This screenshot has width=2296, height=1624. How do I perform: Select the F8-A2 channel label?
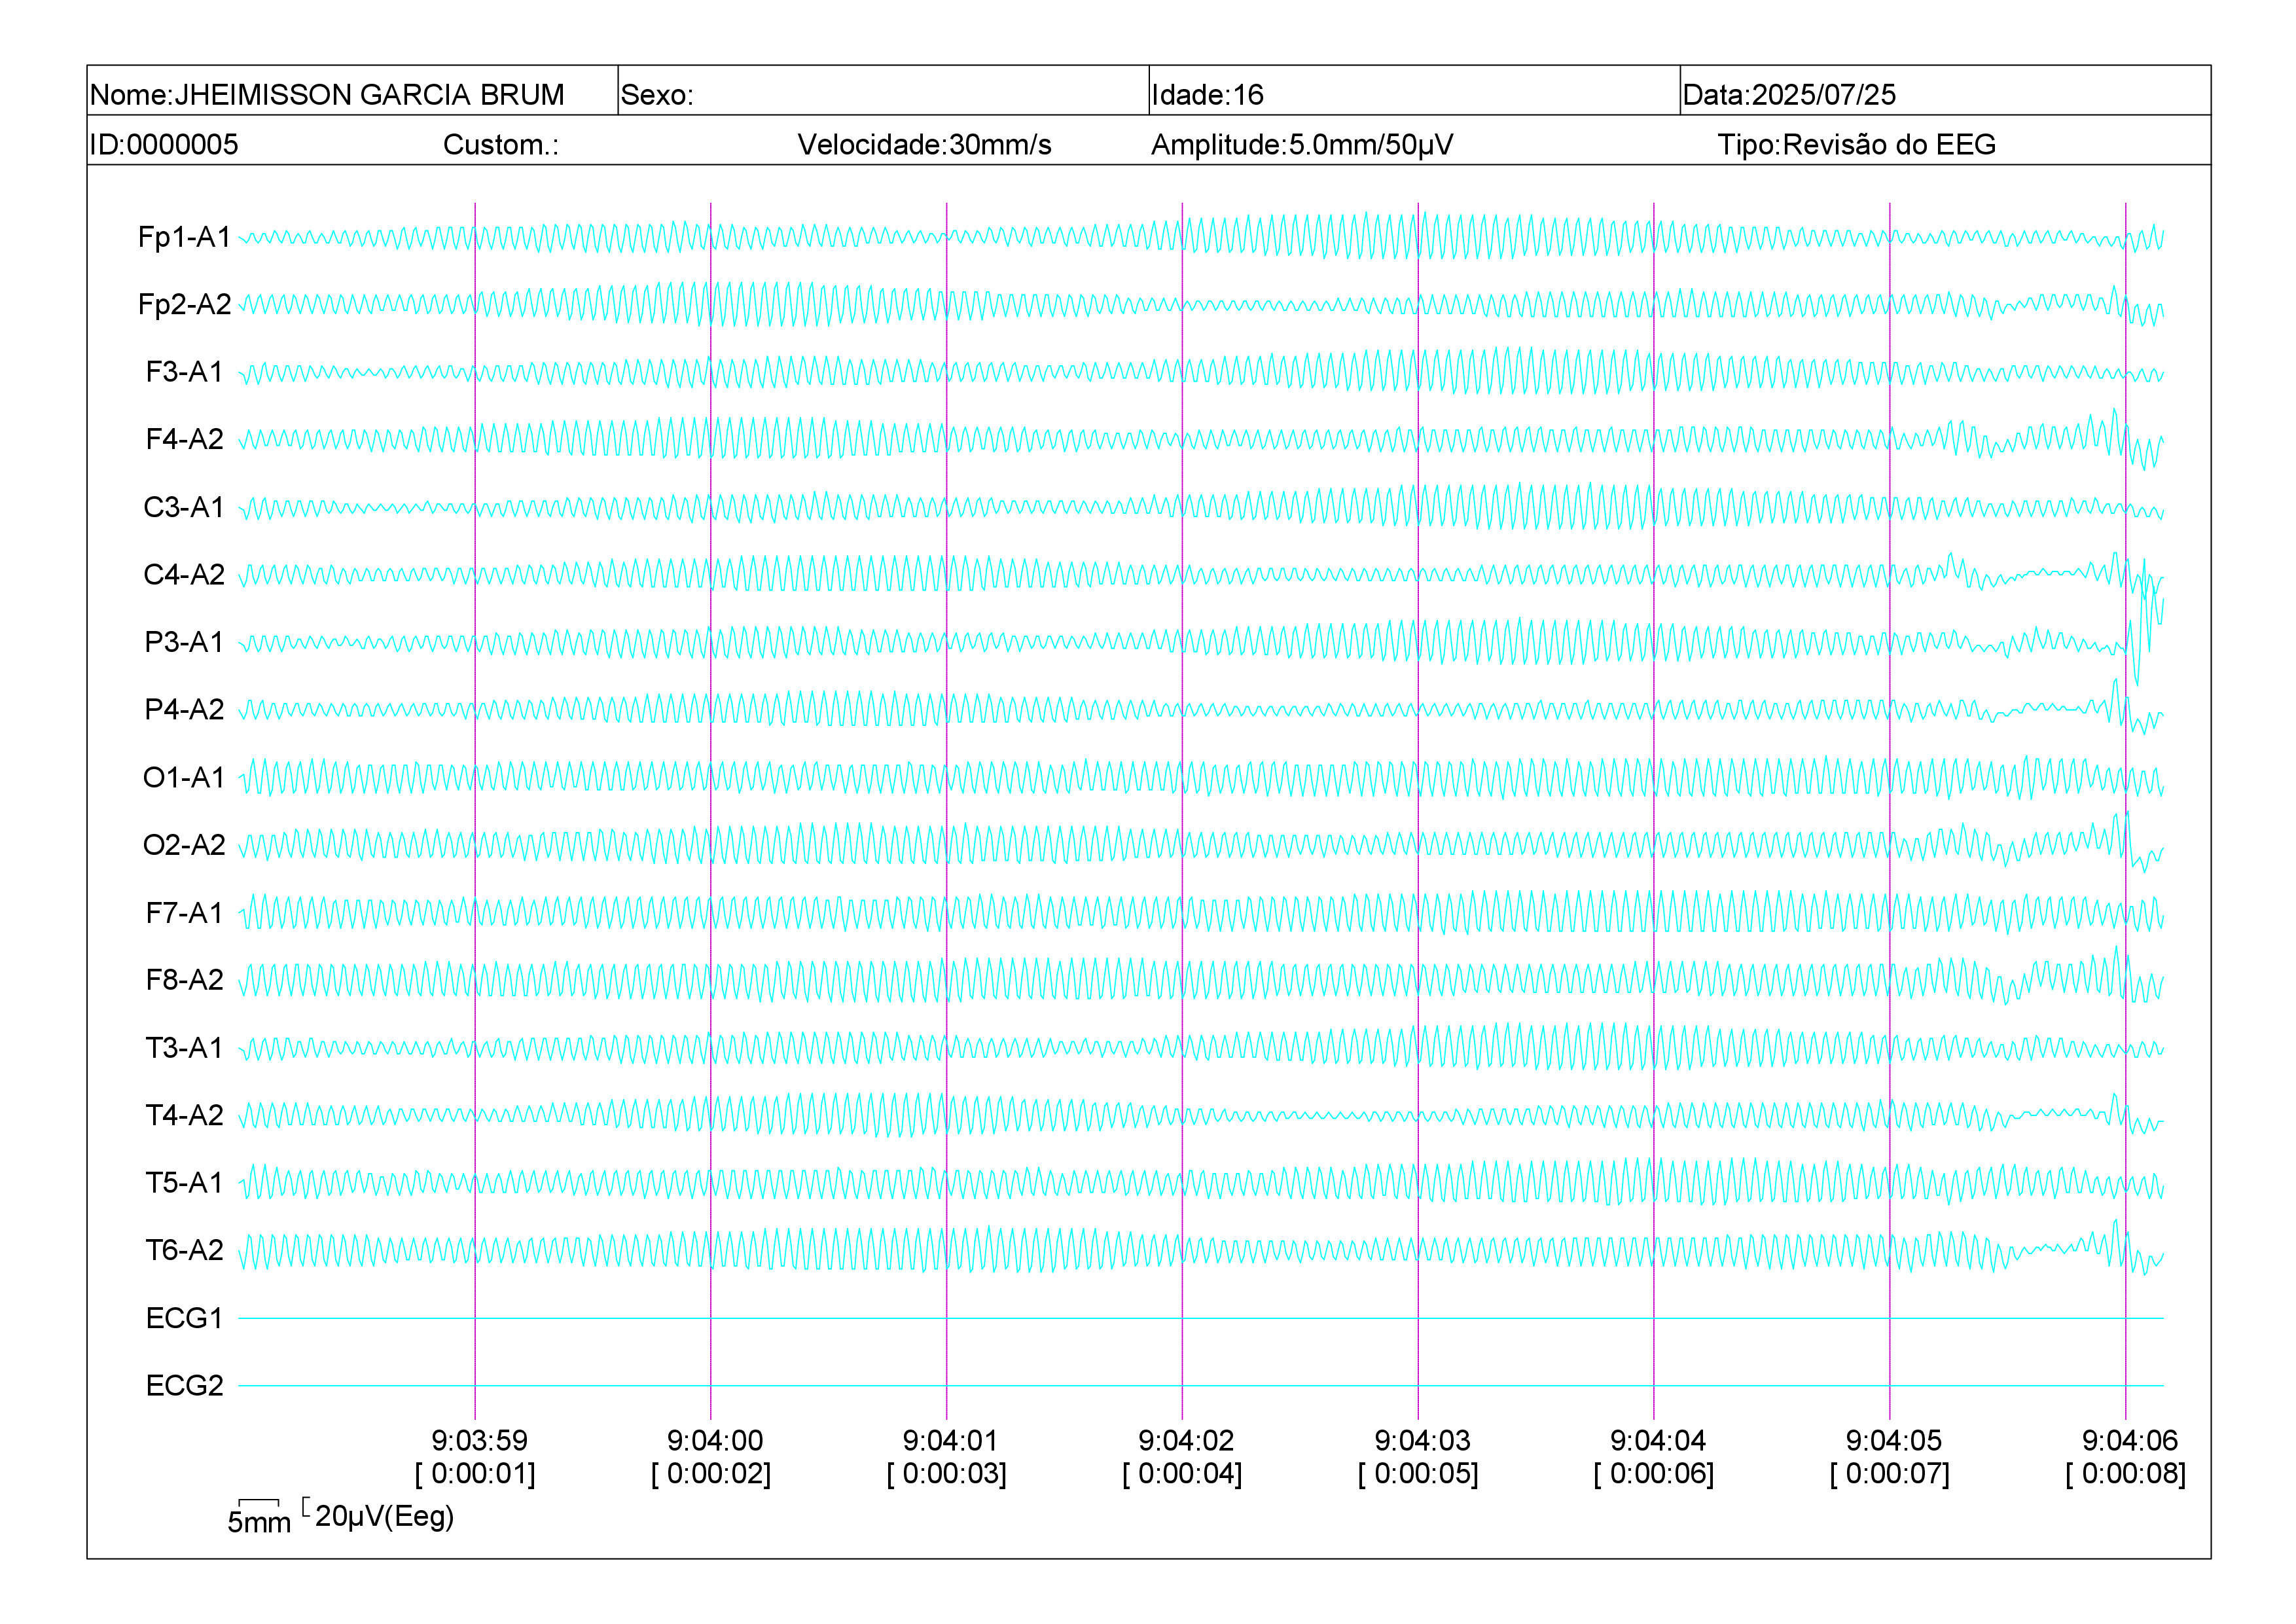[184, 980]
